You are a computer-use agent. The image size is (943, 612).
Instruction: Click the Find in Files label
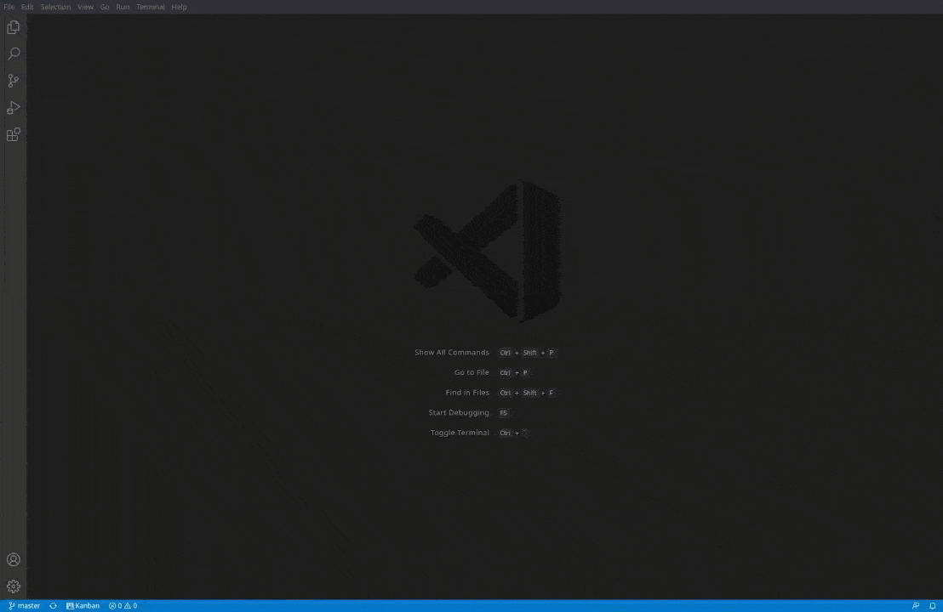click(x=467, y=392)
